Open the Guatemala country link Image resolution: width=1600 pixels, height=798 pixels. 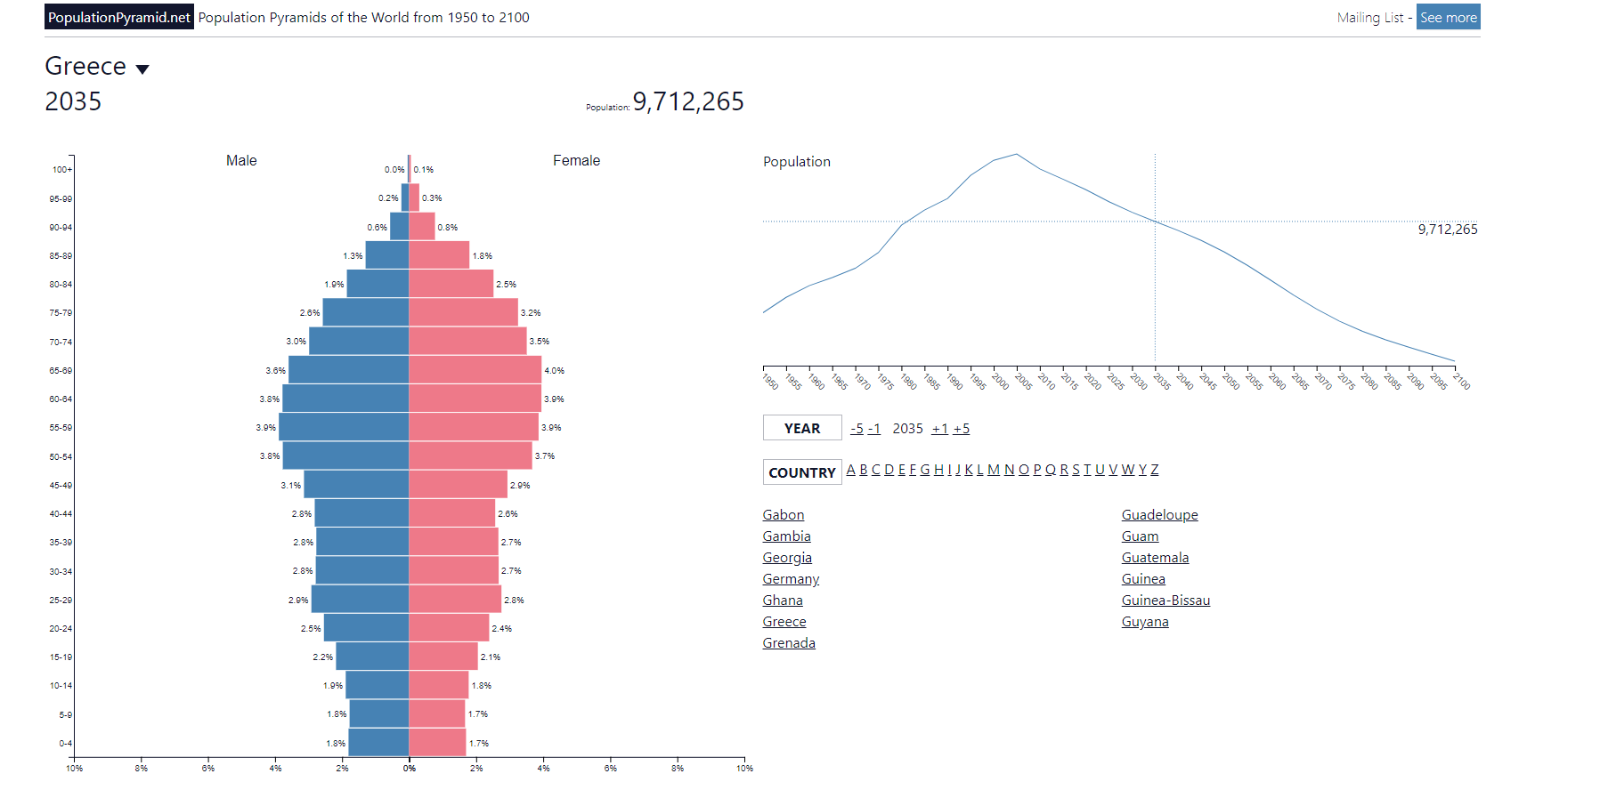1155,558
